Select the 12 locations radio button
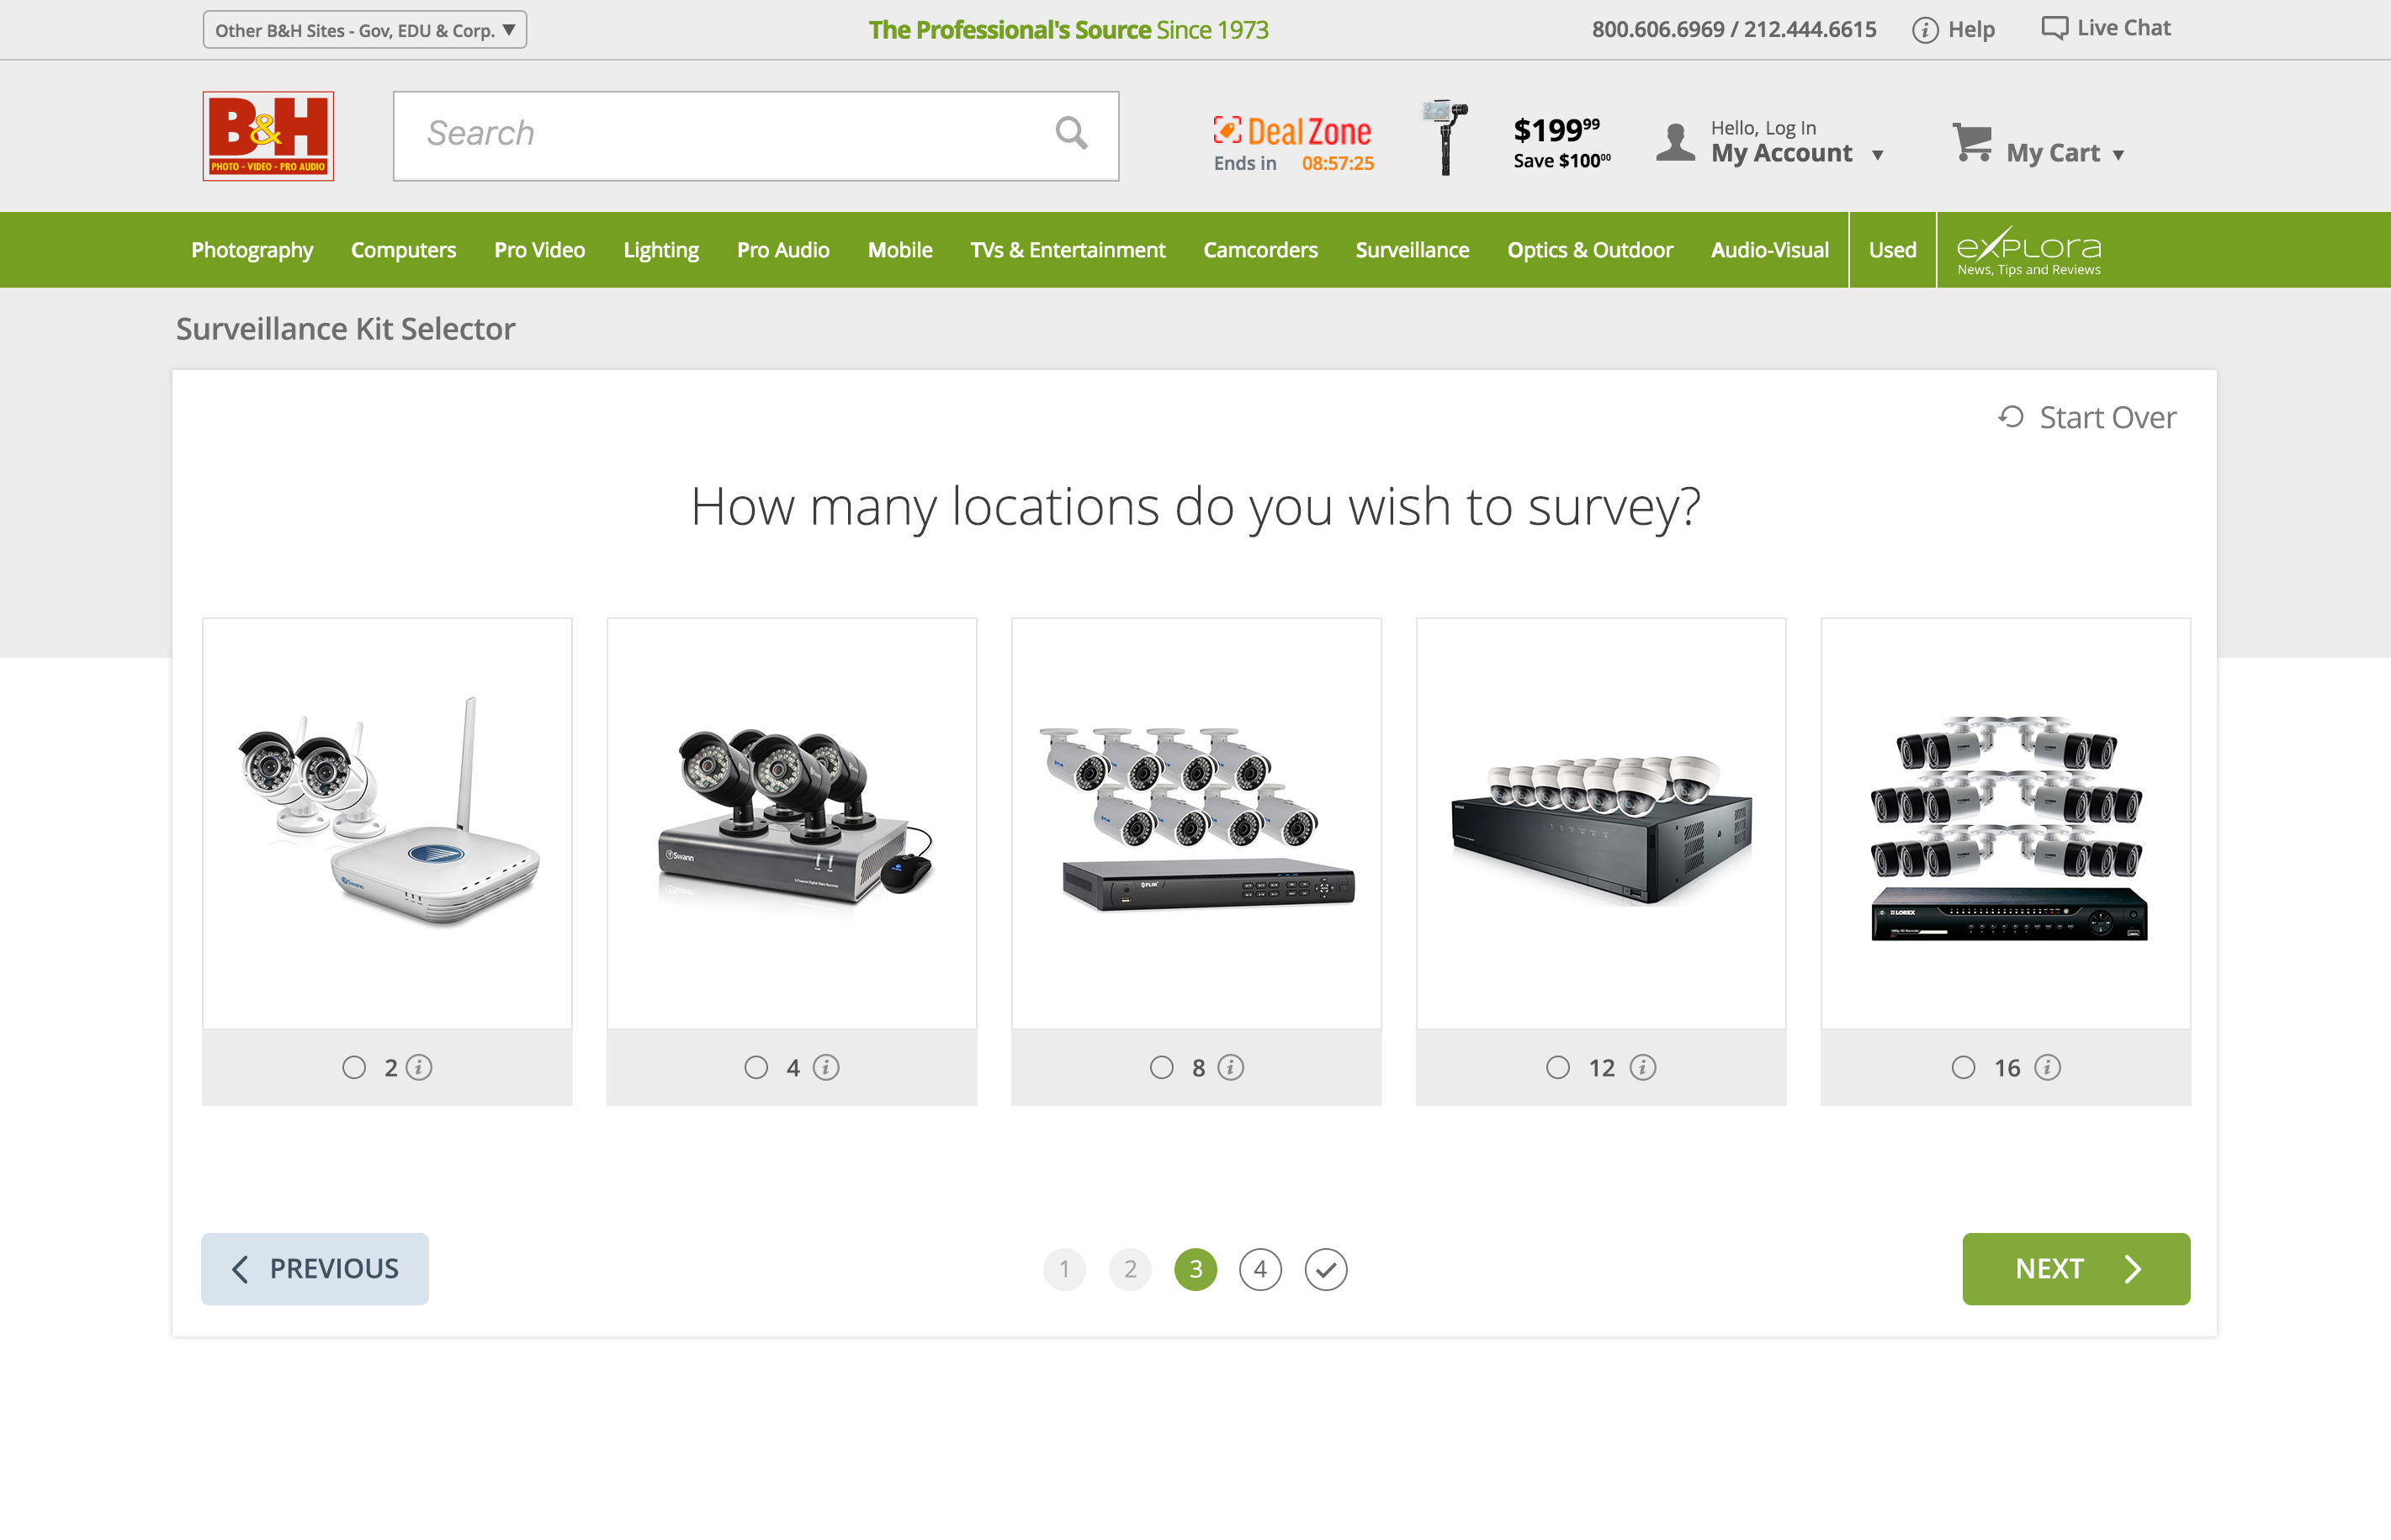Viewport: 2391px width, 1540px height. (x=1558, y=1068)
